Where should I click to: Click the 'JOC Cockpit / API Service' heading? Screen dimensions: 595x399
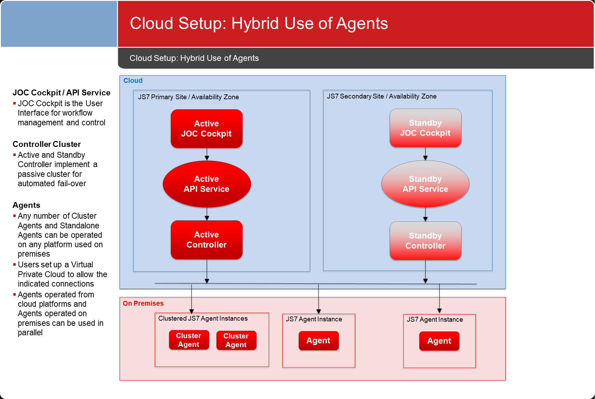61,93
